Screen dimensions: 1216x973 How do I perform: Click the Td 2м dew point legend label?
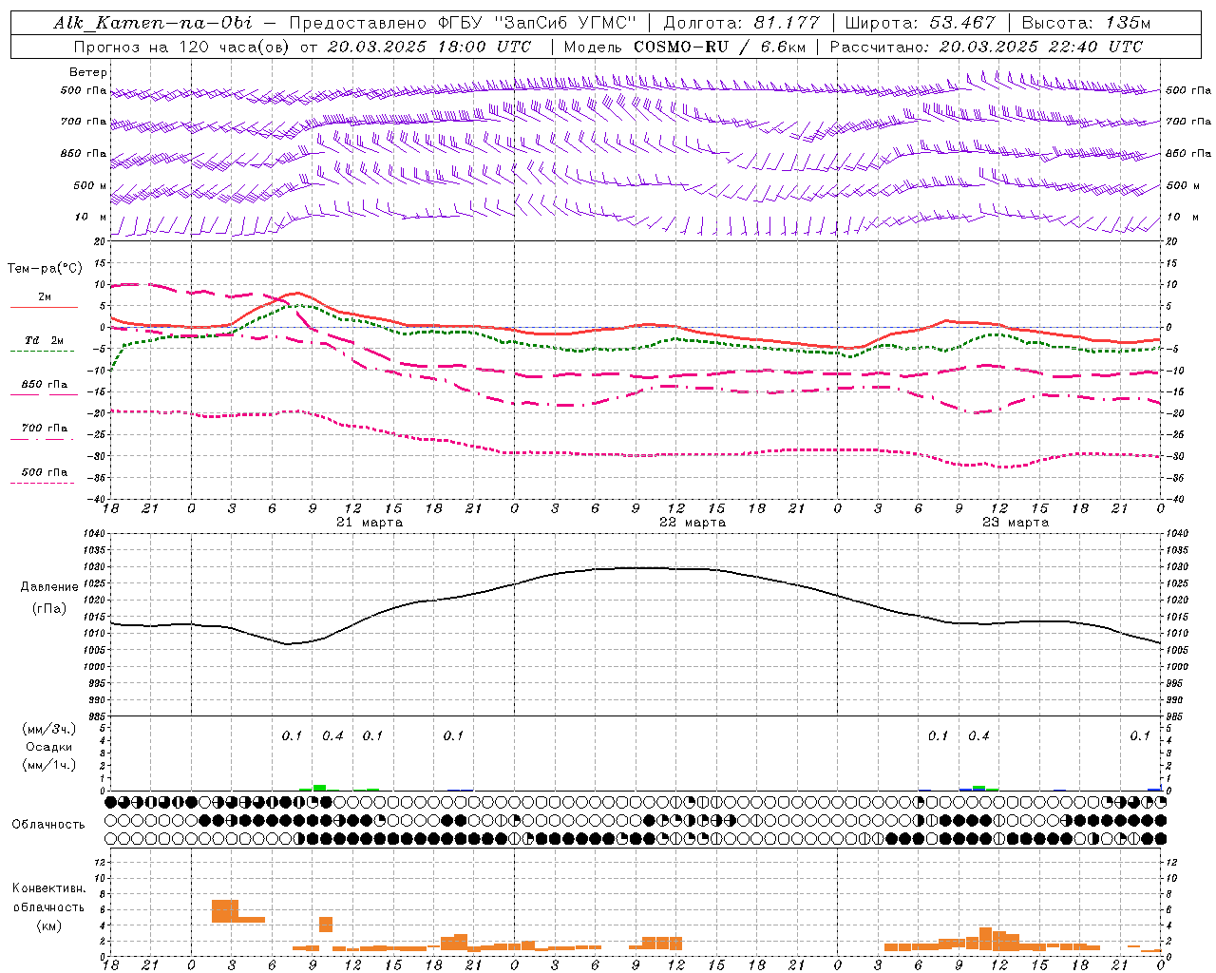click(45, 340)
